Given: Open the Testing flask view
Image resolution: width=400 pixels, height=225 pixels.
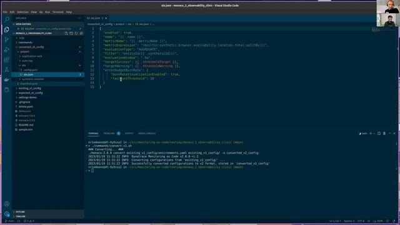Looking at the screenshot, I should coord(7,69).
